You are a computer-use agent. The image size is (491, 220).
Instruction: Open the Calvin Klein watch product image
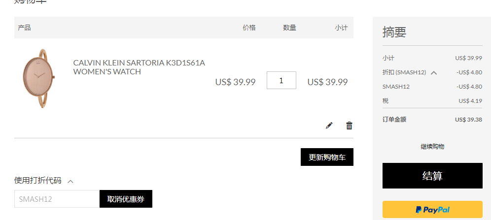[38, 78]
